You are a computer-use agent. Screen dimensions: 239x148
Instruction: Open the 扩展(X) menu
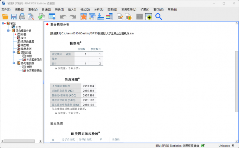pos(145,9)
